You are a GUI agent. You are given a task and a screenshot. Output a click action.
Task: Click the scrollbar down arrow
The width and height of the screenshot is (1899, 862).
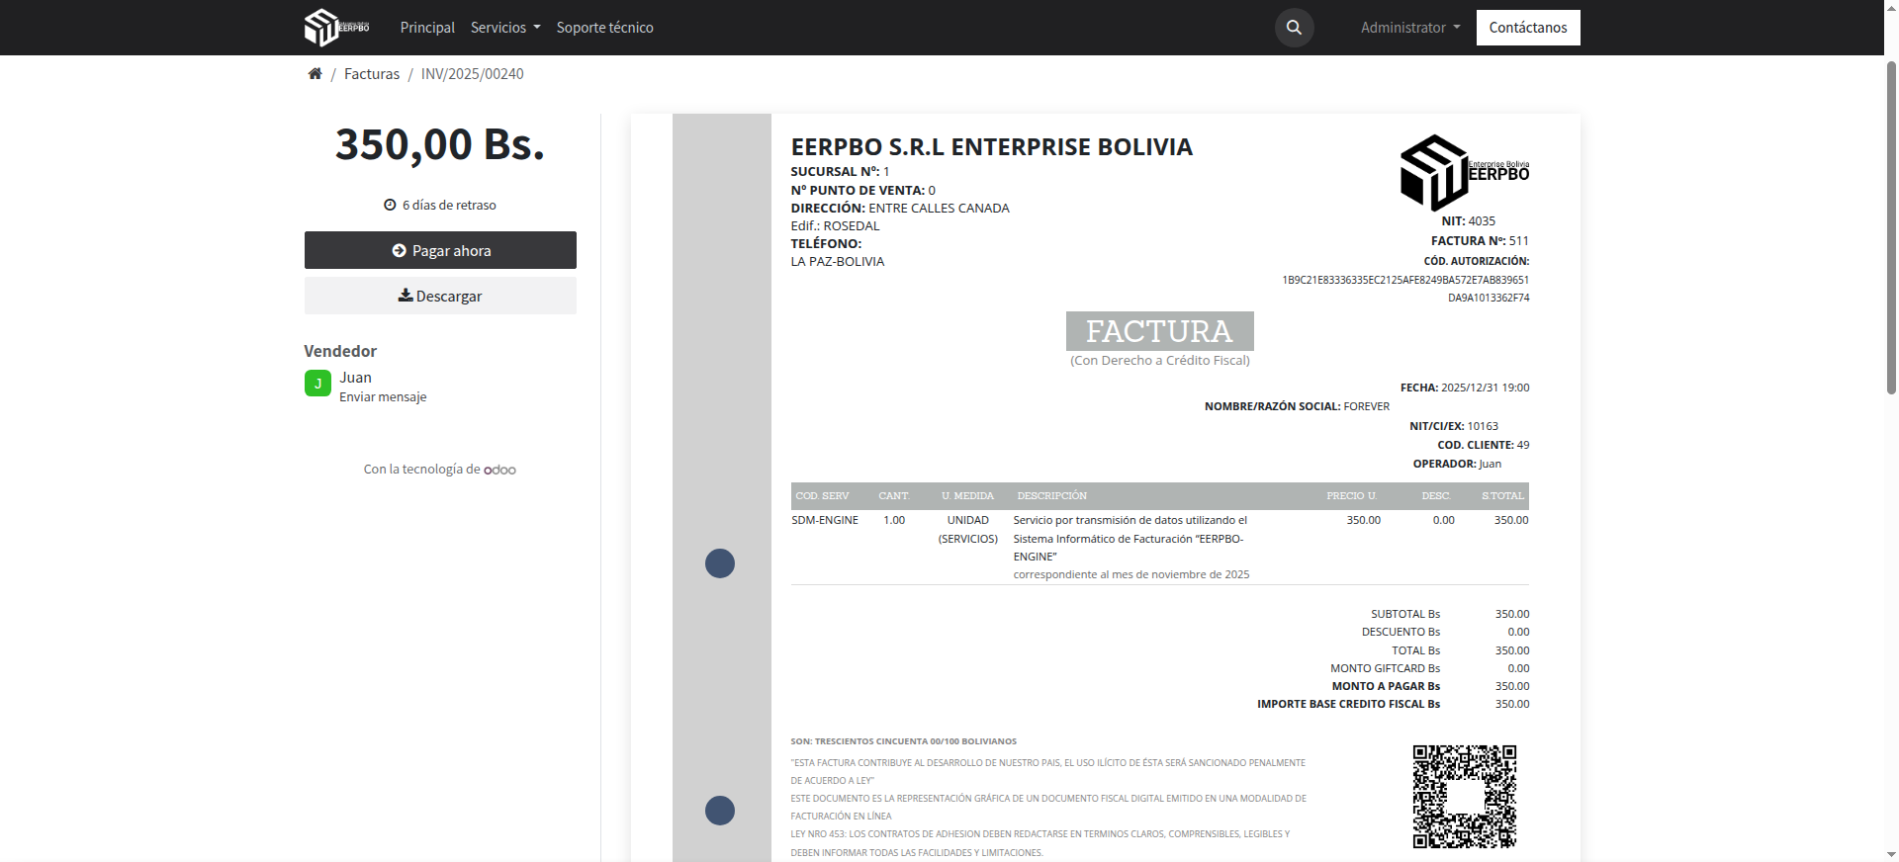[1891, 854]
